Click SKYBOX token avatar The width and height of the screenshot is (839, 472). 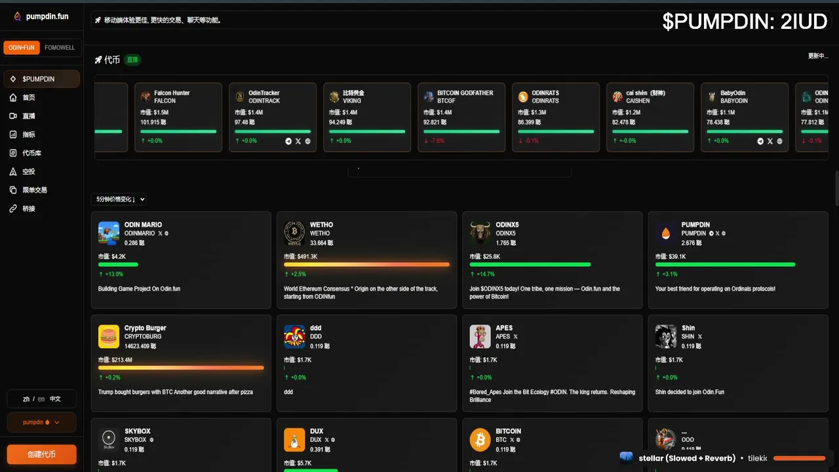(109, 440)
